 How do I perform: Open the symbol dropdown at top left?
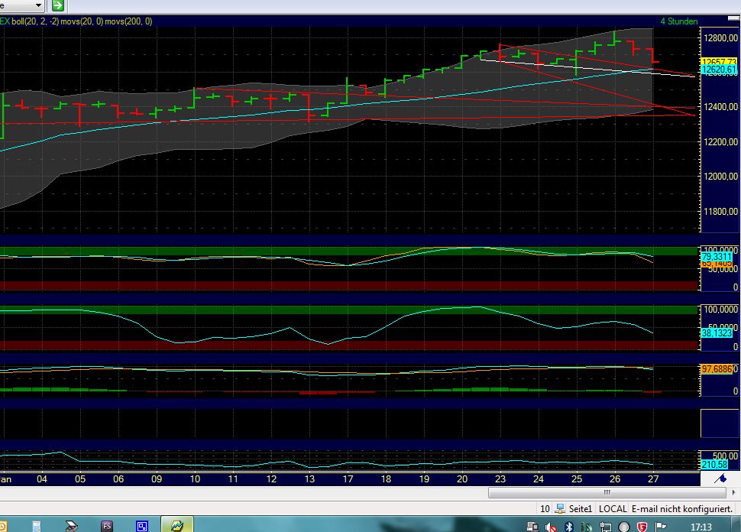point(19,5)
